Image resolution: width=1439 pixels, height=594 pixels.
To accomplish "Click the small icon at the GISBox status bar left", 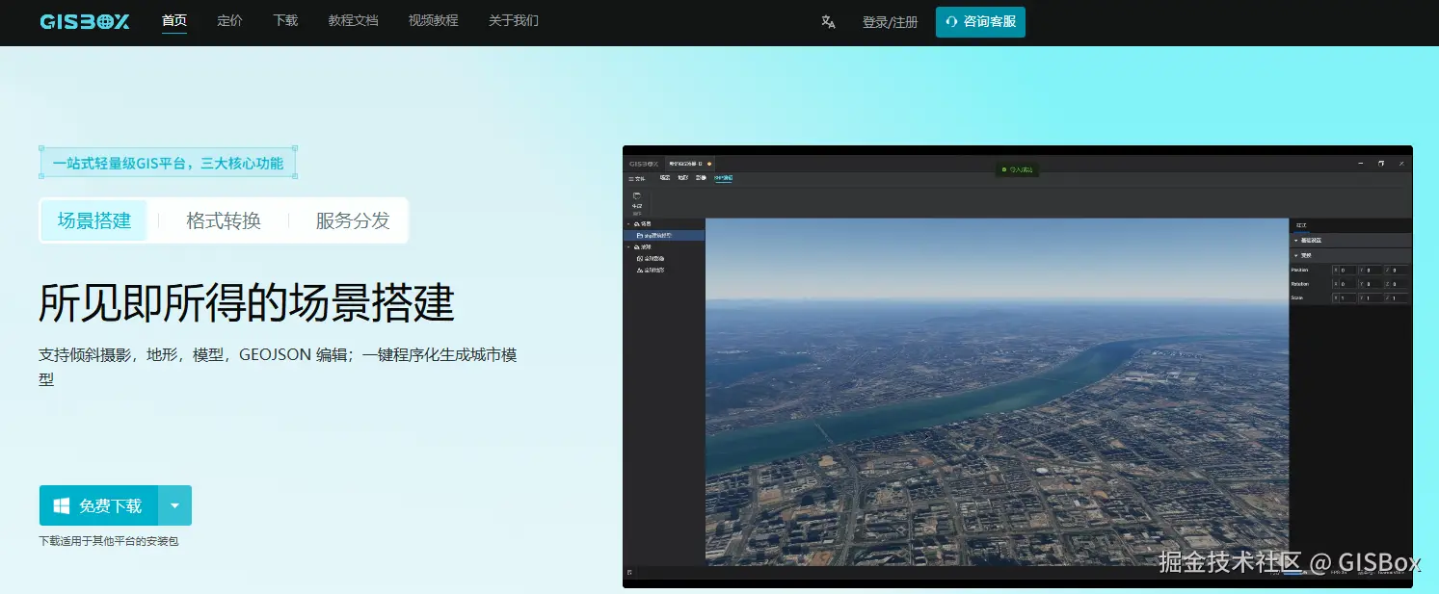I will click(x=631, y=571).
